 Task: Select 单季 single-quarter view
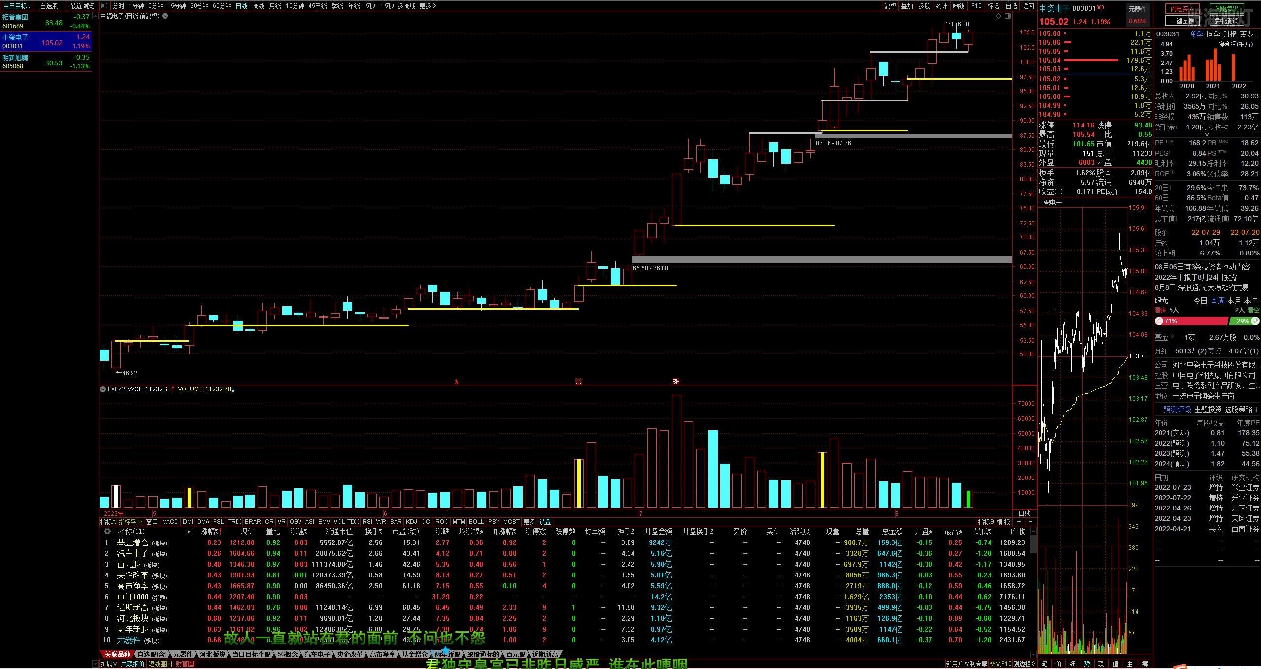click(1196, 34)
